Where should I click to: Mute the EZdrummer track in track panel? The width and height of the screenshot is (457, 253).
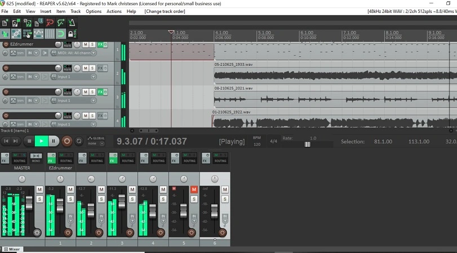coord(86,44)
